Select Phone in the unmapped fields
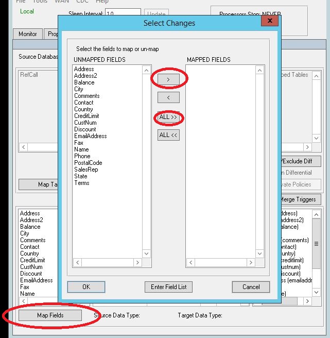The image size is (330, 338). 82,156
